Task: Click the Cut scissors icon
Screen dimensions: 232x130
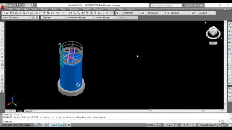Action: (37, 13)
